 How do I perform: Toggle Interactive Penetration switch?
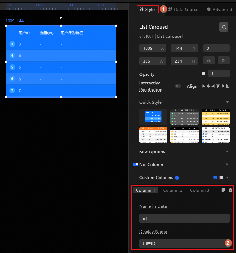tap(178, 86)
